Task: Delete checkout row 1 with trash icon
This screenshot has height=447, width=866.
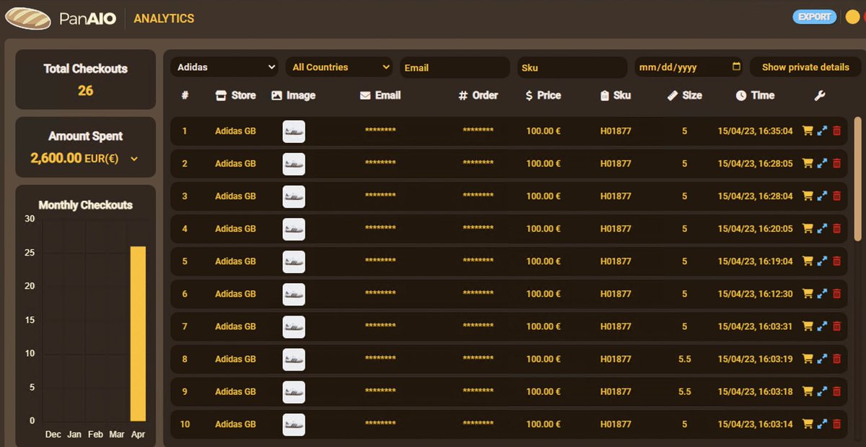Action: (x=836, y=131)
